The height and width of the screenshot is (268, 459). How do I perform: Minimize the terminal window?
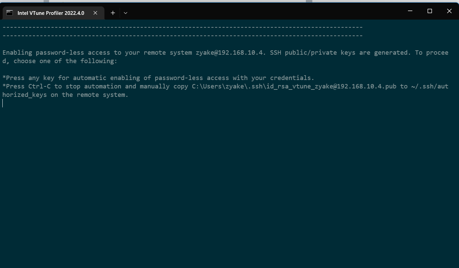(x=410, y=11)
